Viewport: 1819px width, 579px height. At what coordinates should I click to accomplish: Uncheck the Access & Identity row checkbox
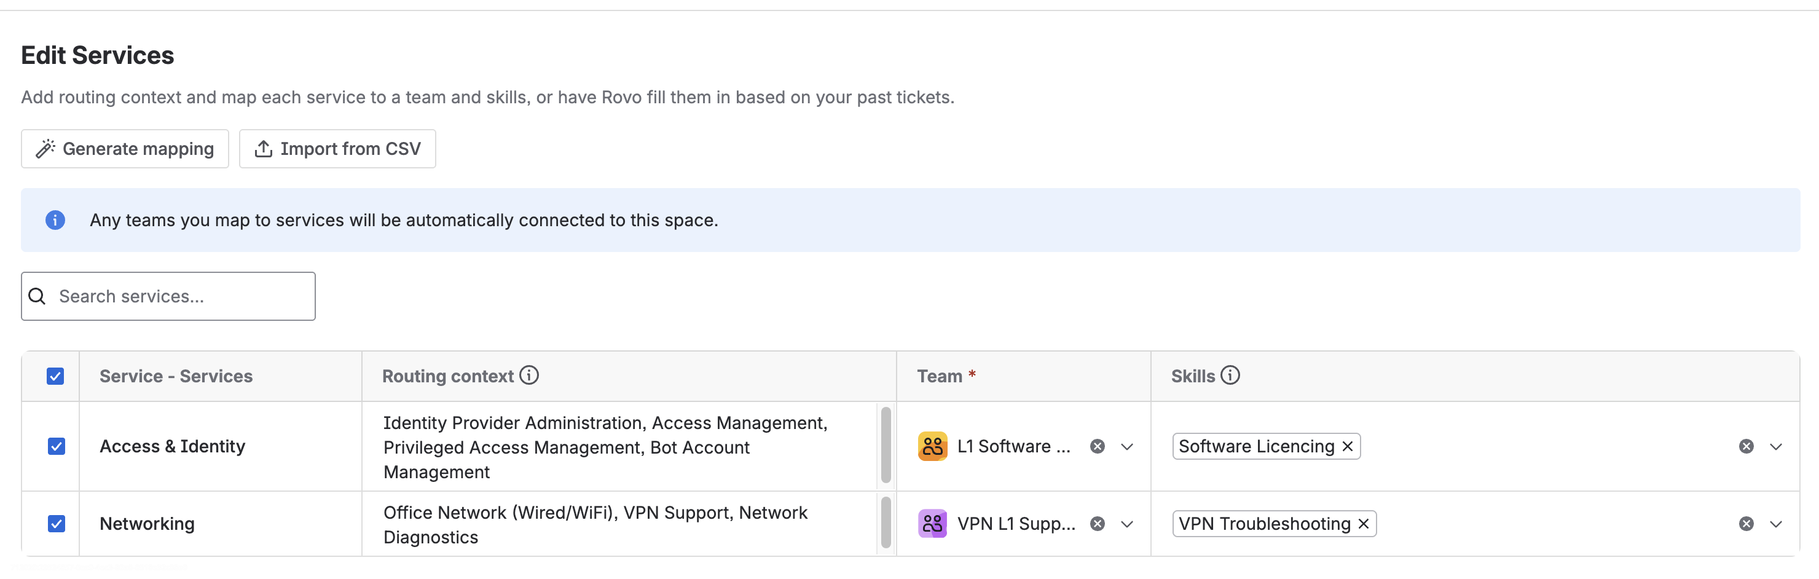[56, 446]
